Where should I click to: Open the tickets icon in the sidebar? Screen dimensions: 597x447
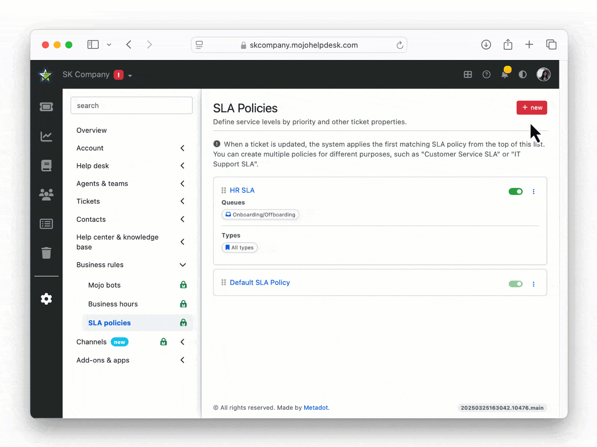tap(46, 106)
